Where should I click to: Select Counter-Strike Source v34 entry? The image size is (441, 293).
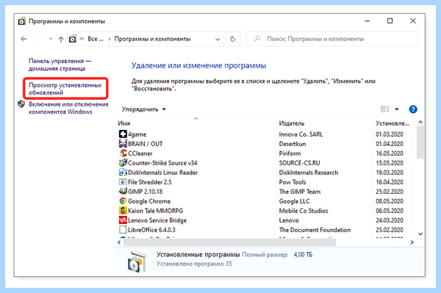tap(162, 163)
